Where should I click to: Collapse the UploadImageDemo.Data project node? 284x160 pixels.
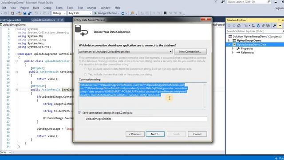[x=229, y=44]
